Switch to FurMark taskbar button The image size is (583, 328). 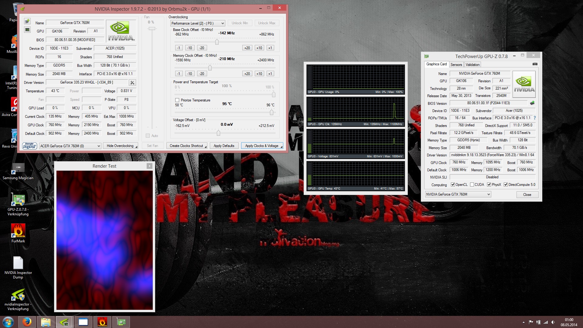pyautogui.click(x=102, y=322)
